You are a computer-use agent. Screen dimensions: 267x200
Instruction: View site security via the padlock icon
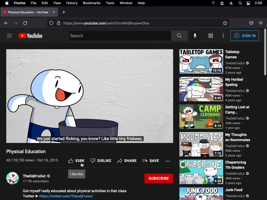click(59, 23)
